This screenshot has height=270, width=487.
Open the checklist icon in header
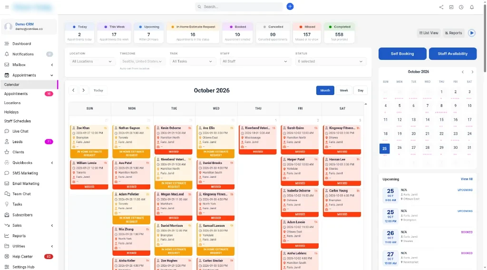(x=451, y=7)
